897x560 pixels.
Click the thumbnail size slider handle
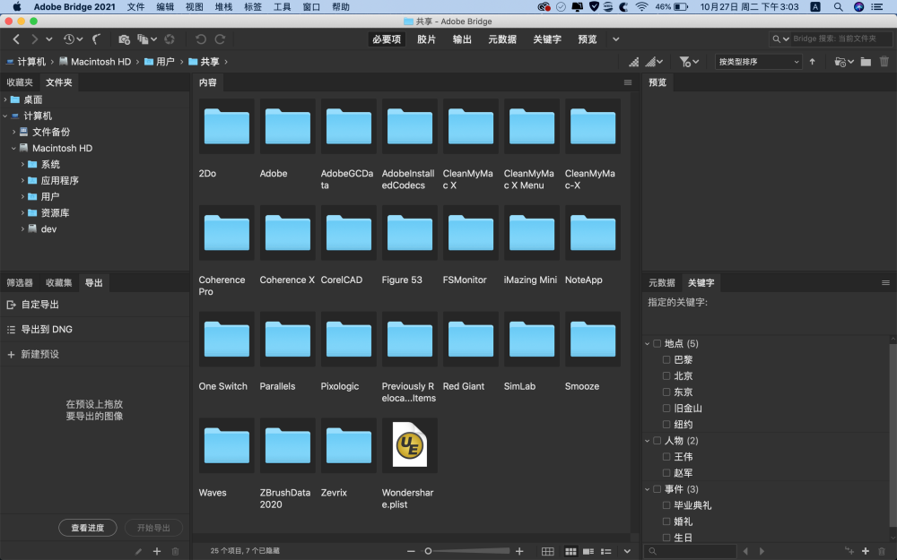pyautogui.click(x=428, y=551)
